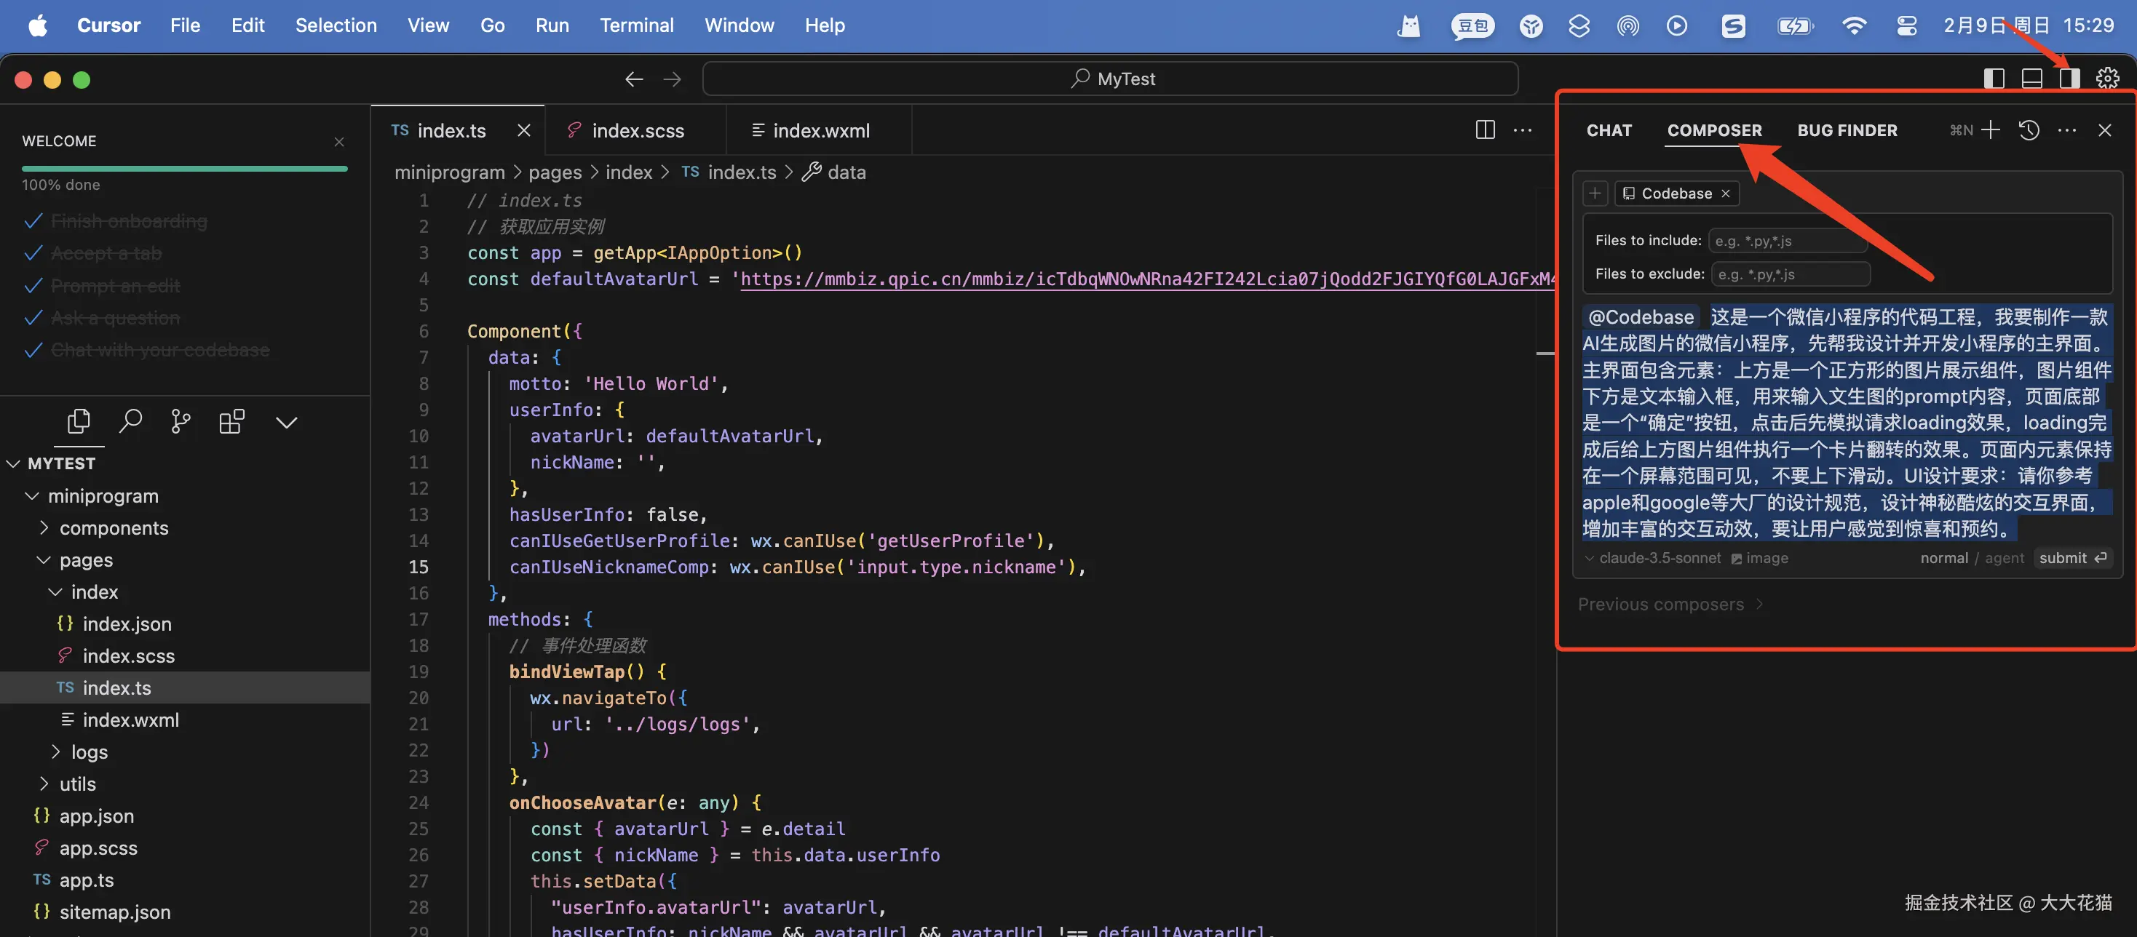Click the 100% done progress bar
The width and height of the screenshot is (2137, 937).
pyautogui.click(x=184, y=170)
